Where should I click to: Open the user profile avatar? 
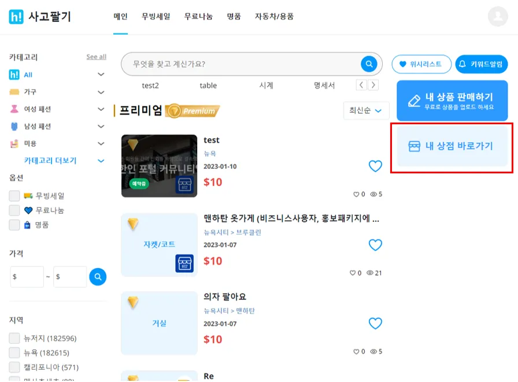pos(498,16)
